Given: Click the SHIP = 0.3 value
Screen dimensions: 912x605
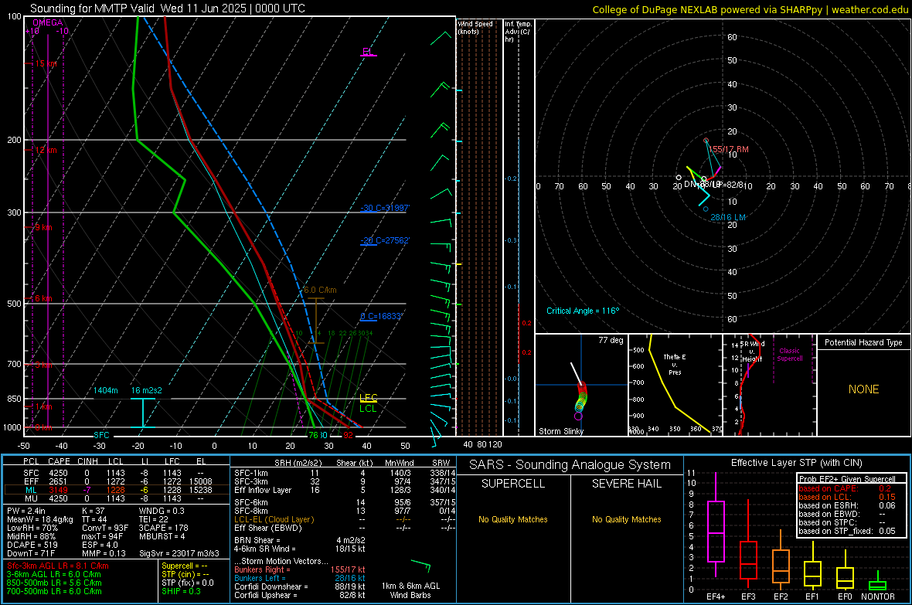Looking at the screenshot, I should pyautogui.click(x=182, y=591).
